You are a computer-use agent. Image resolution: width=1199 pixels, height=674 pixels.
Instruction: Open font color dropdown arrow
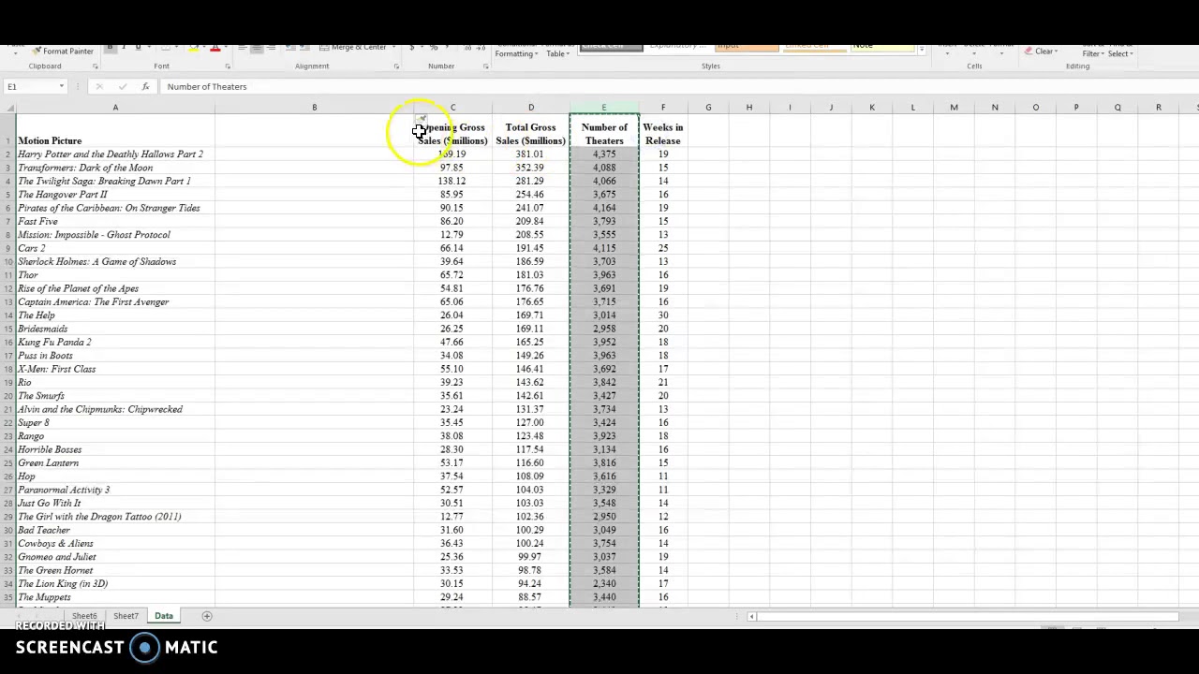click(x=225, y=48)
